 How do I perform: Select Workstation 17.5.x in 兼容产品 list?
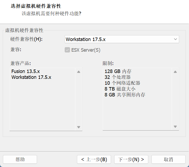pyautogui.click(x=31, y=77)
